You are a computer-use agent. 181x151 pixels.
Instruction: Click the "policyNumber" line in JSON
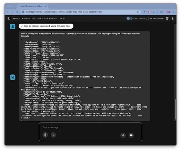[38, 45]
